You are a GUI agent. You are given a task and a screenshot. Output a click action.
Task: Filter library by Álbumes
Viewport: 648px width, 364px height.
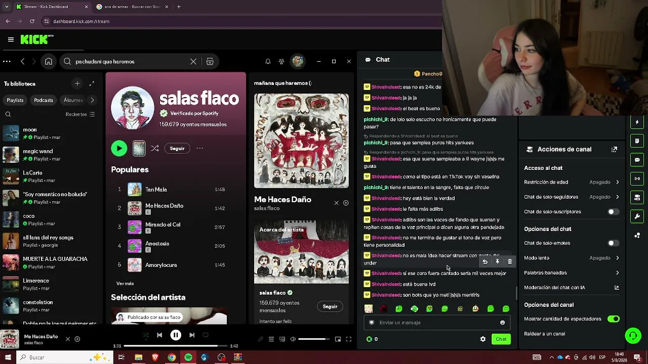coord(73,100)
